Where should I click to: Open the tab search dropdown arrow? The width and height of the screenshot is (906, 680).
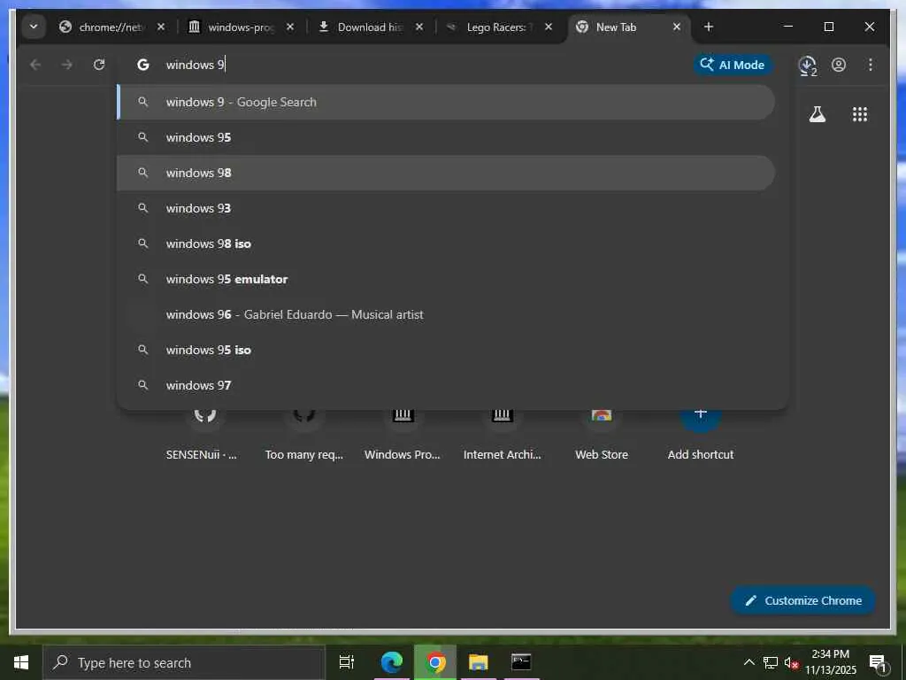click(x=34, y=27)
